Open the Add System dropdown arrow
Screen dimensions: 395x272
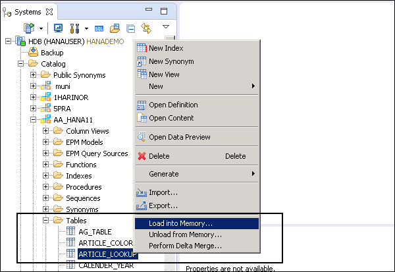pos(41,29)
